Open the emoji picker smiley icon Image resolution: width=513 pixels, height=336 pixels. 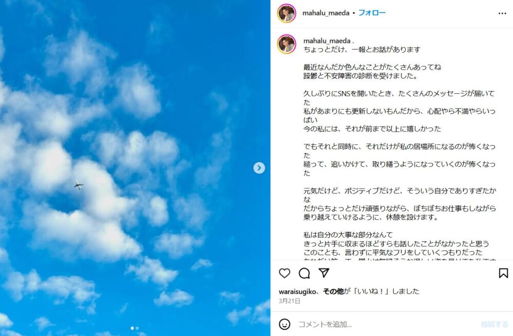pos(285,324)
